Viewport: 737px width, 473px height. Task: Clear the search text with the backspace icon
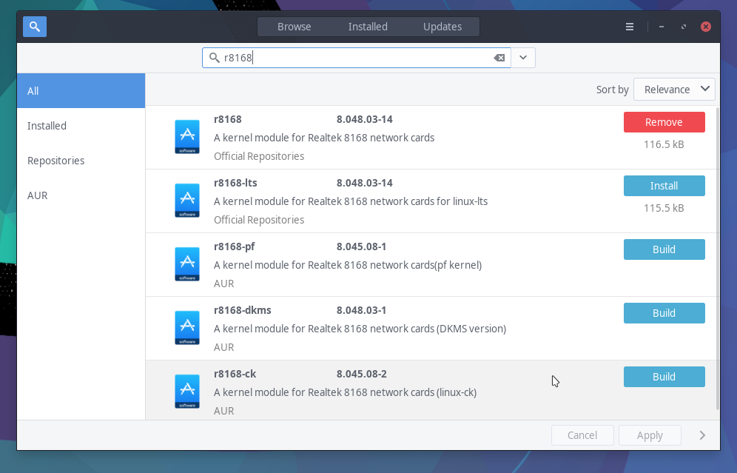tap(499, 58)
